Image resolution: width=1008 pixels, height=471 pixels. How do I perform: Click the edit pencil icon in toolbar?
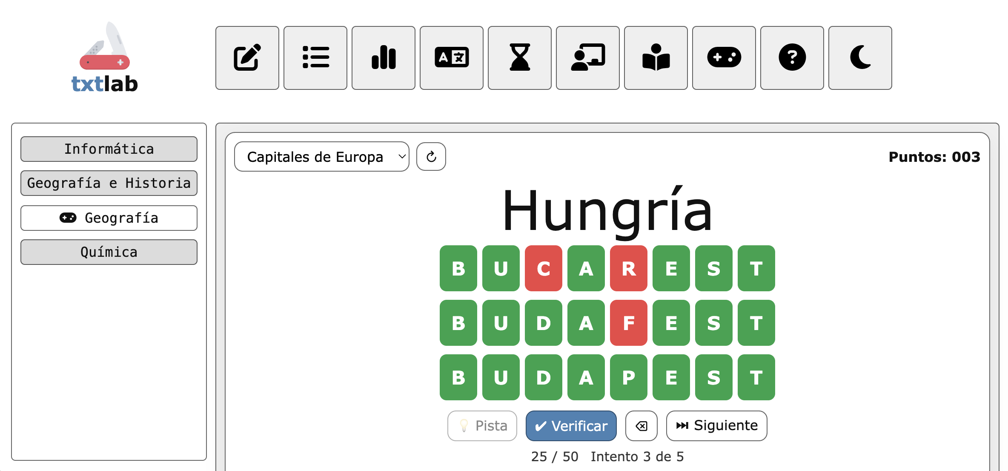click(x=247, y=58)
